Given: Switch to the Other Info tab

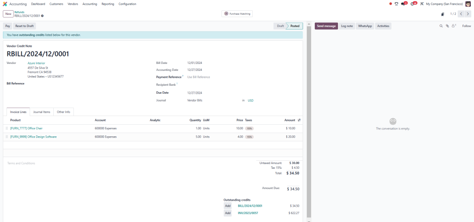Looking at the screenshot, I should [x=63, y=112].
